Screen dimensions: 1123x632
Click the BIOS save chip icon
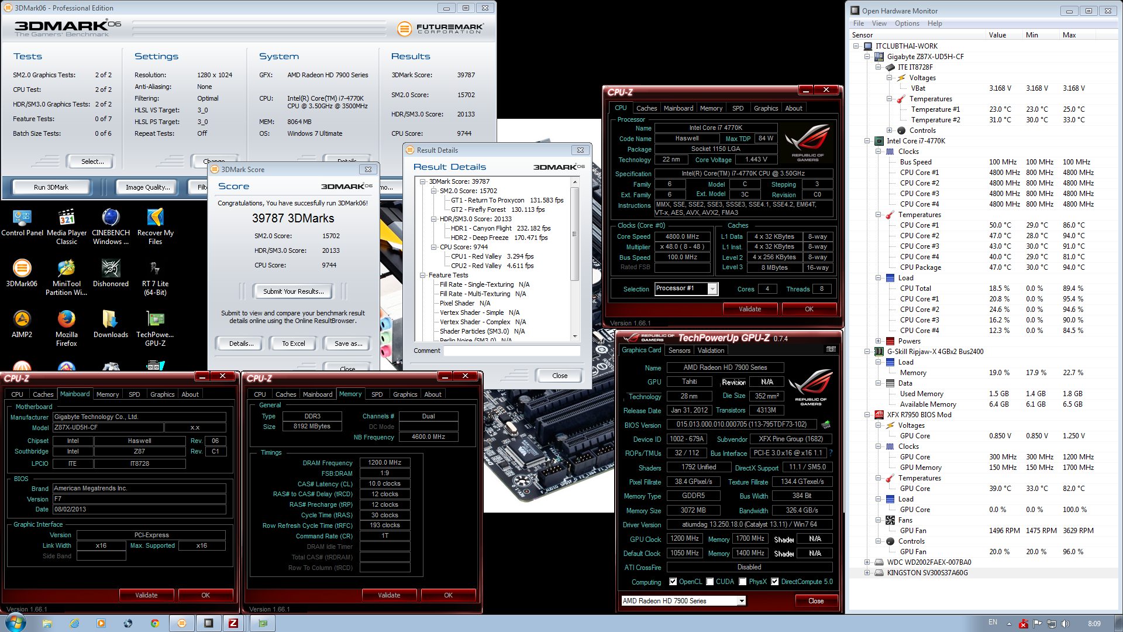point(826,424)
